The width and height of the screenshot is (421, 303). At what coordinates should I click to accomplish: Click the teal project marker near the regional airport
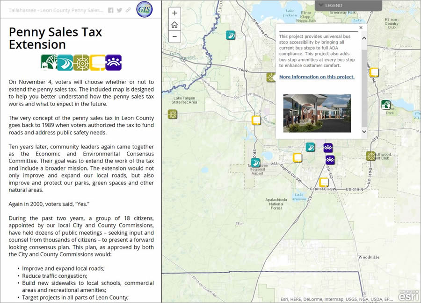[255, 163]
